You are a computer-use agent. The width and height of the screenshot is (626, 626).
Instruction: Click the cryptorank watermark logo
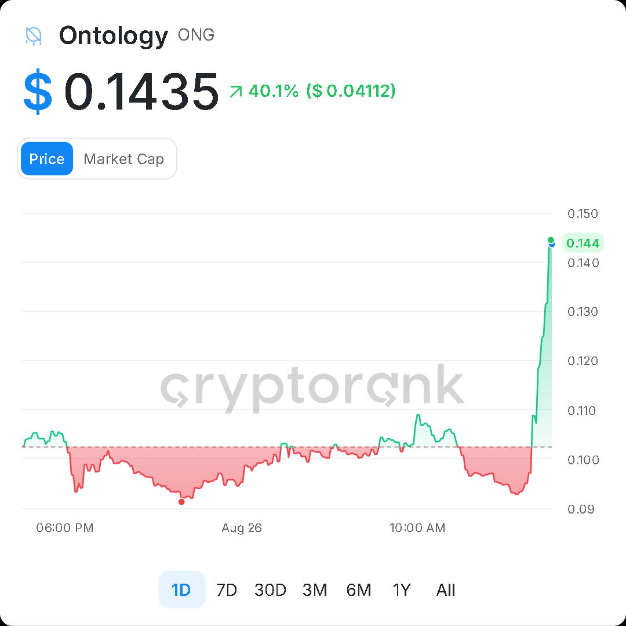coord(312,387)
